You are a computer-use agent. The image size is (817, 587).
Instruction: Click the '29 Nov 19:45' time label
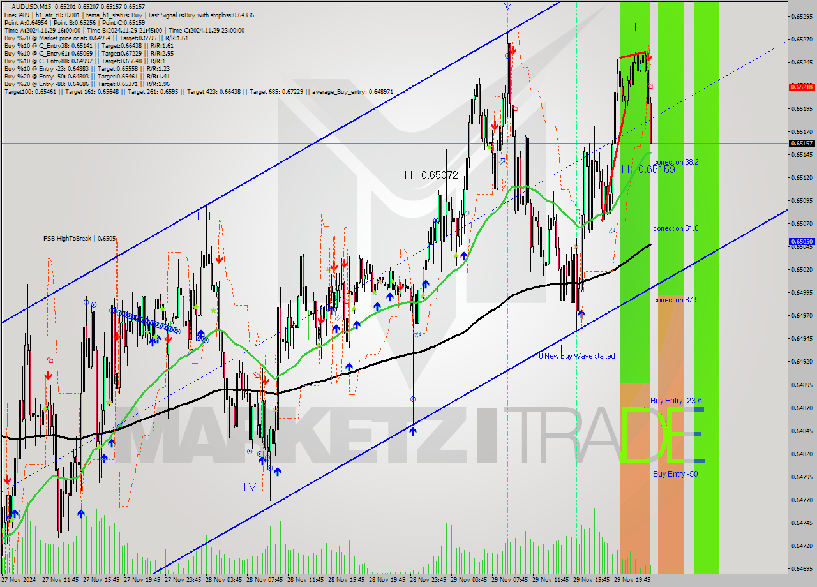633,581
